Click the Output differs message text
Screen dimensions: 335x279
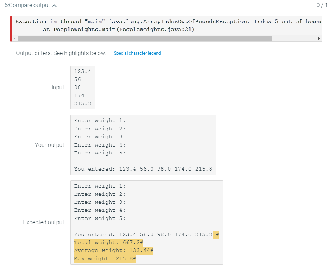coord(61,53)
